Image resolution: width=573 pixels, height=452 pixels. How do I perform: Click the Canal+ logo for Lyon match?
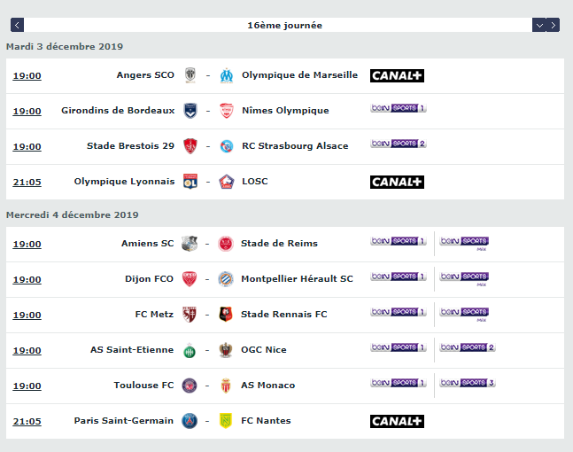[x=397, y=182]
